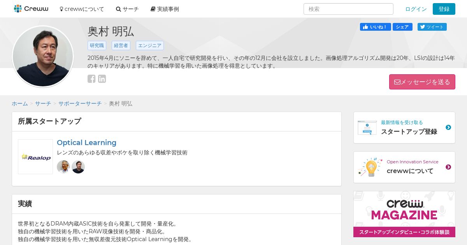Open the LinkedIn profile icon

click(x=102, y=79)
